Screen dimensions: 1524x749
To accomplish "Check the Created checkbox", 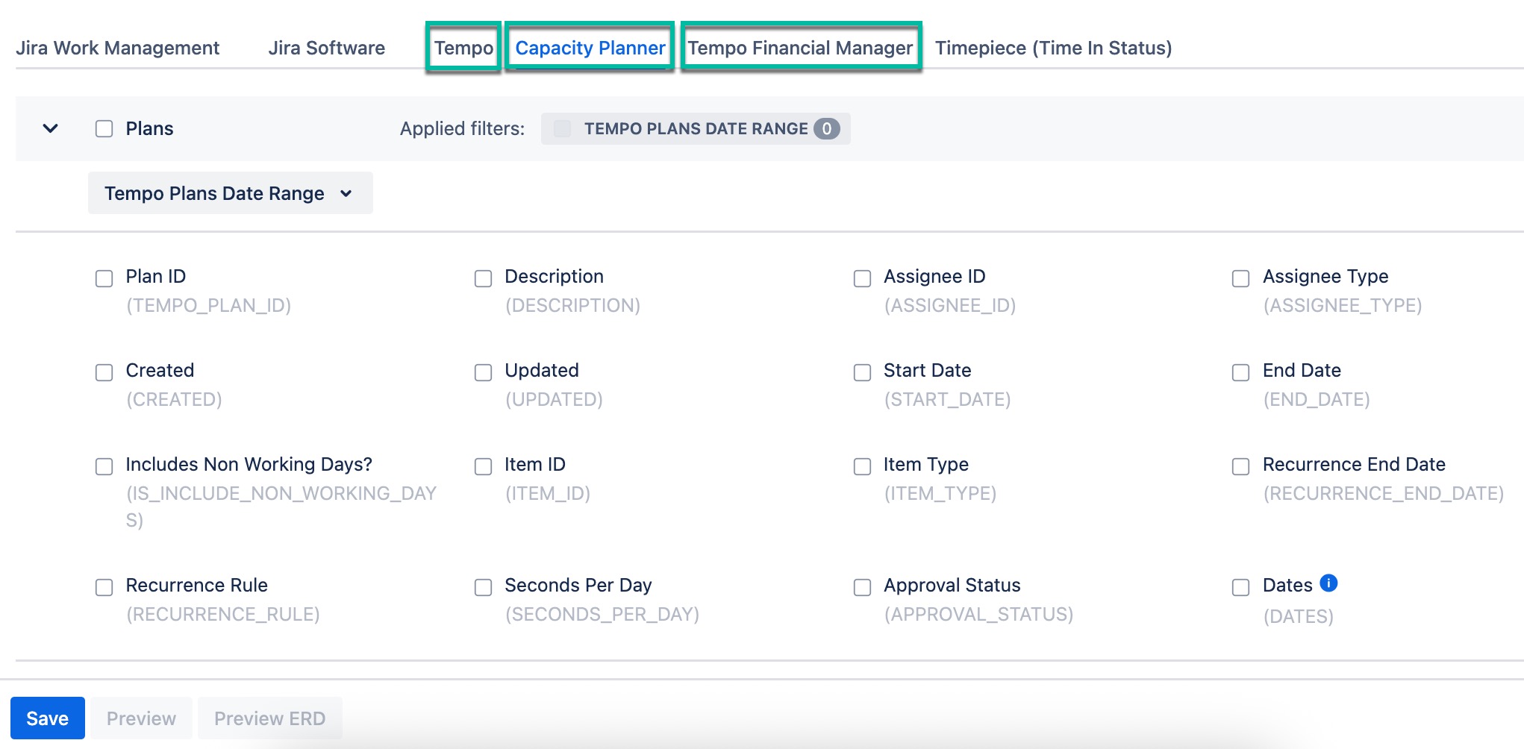I will click(104, 372).
